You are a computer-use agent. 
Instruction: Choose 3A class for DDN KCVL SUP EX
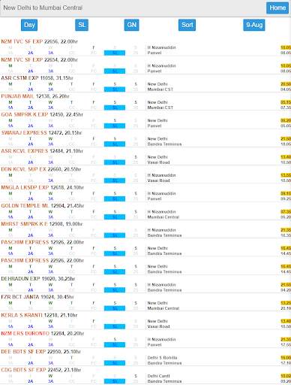click(51, 180)
